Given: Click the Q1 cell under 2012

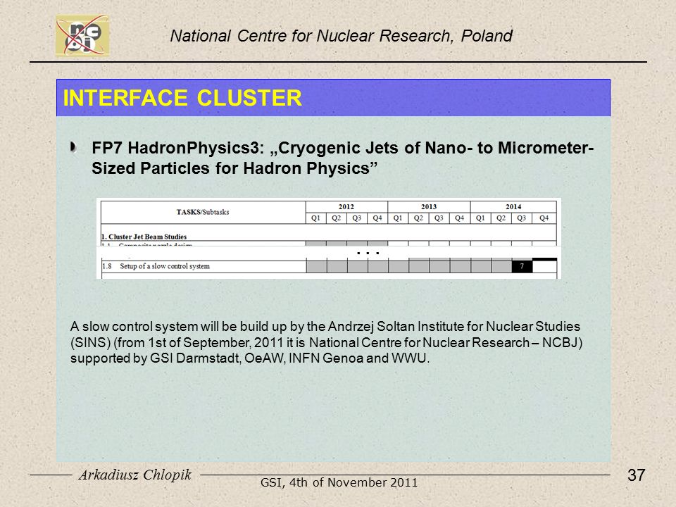Looking at the screenshot, I should (316, 218).
